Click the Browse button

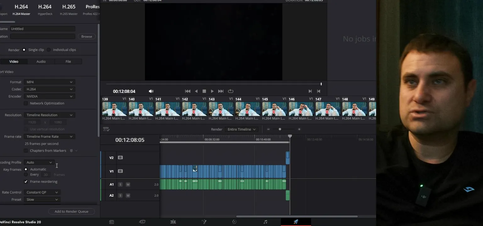[86, 36]
